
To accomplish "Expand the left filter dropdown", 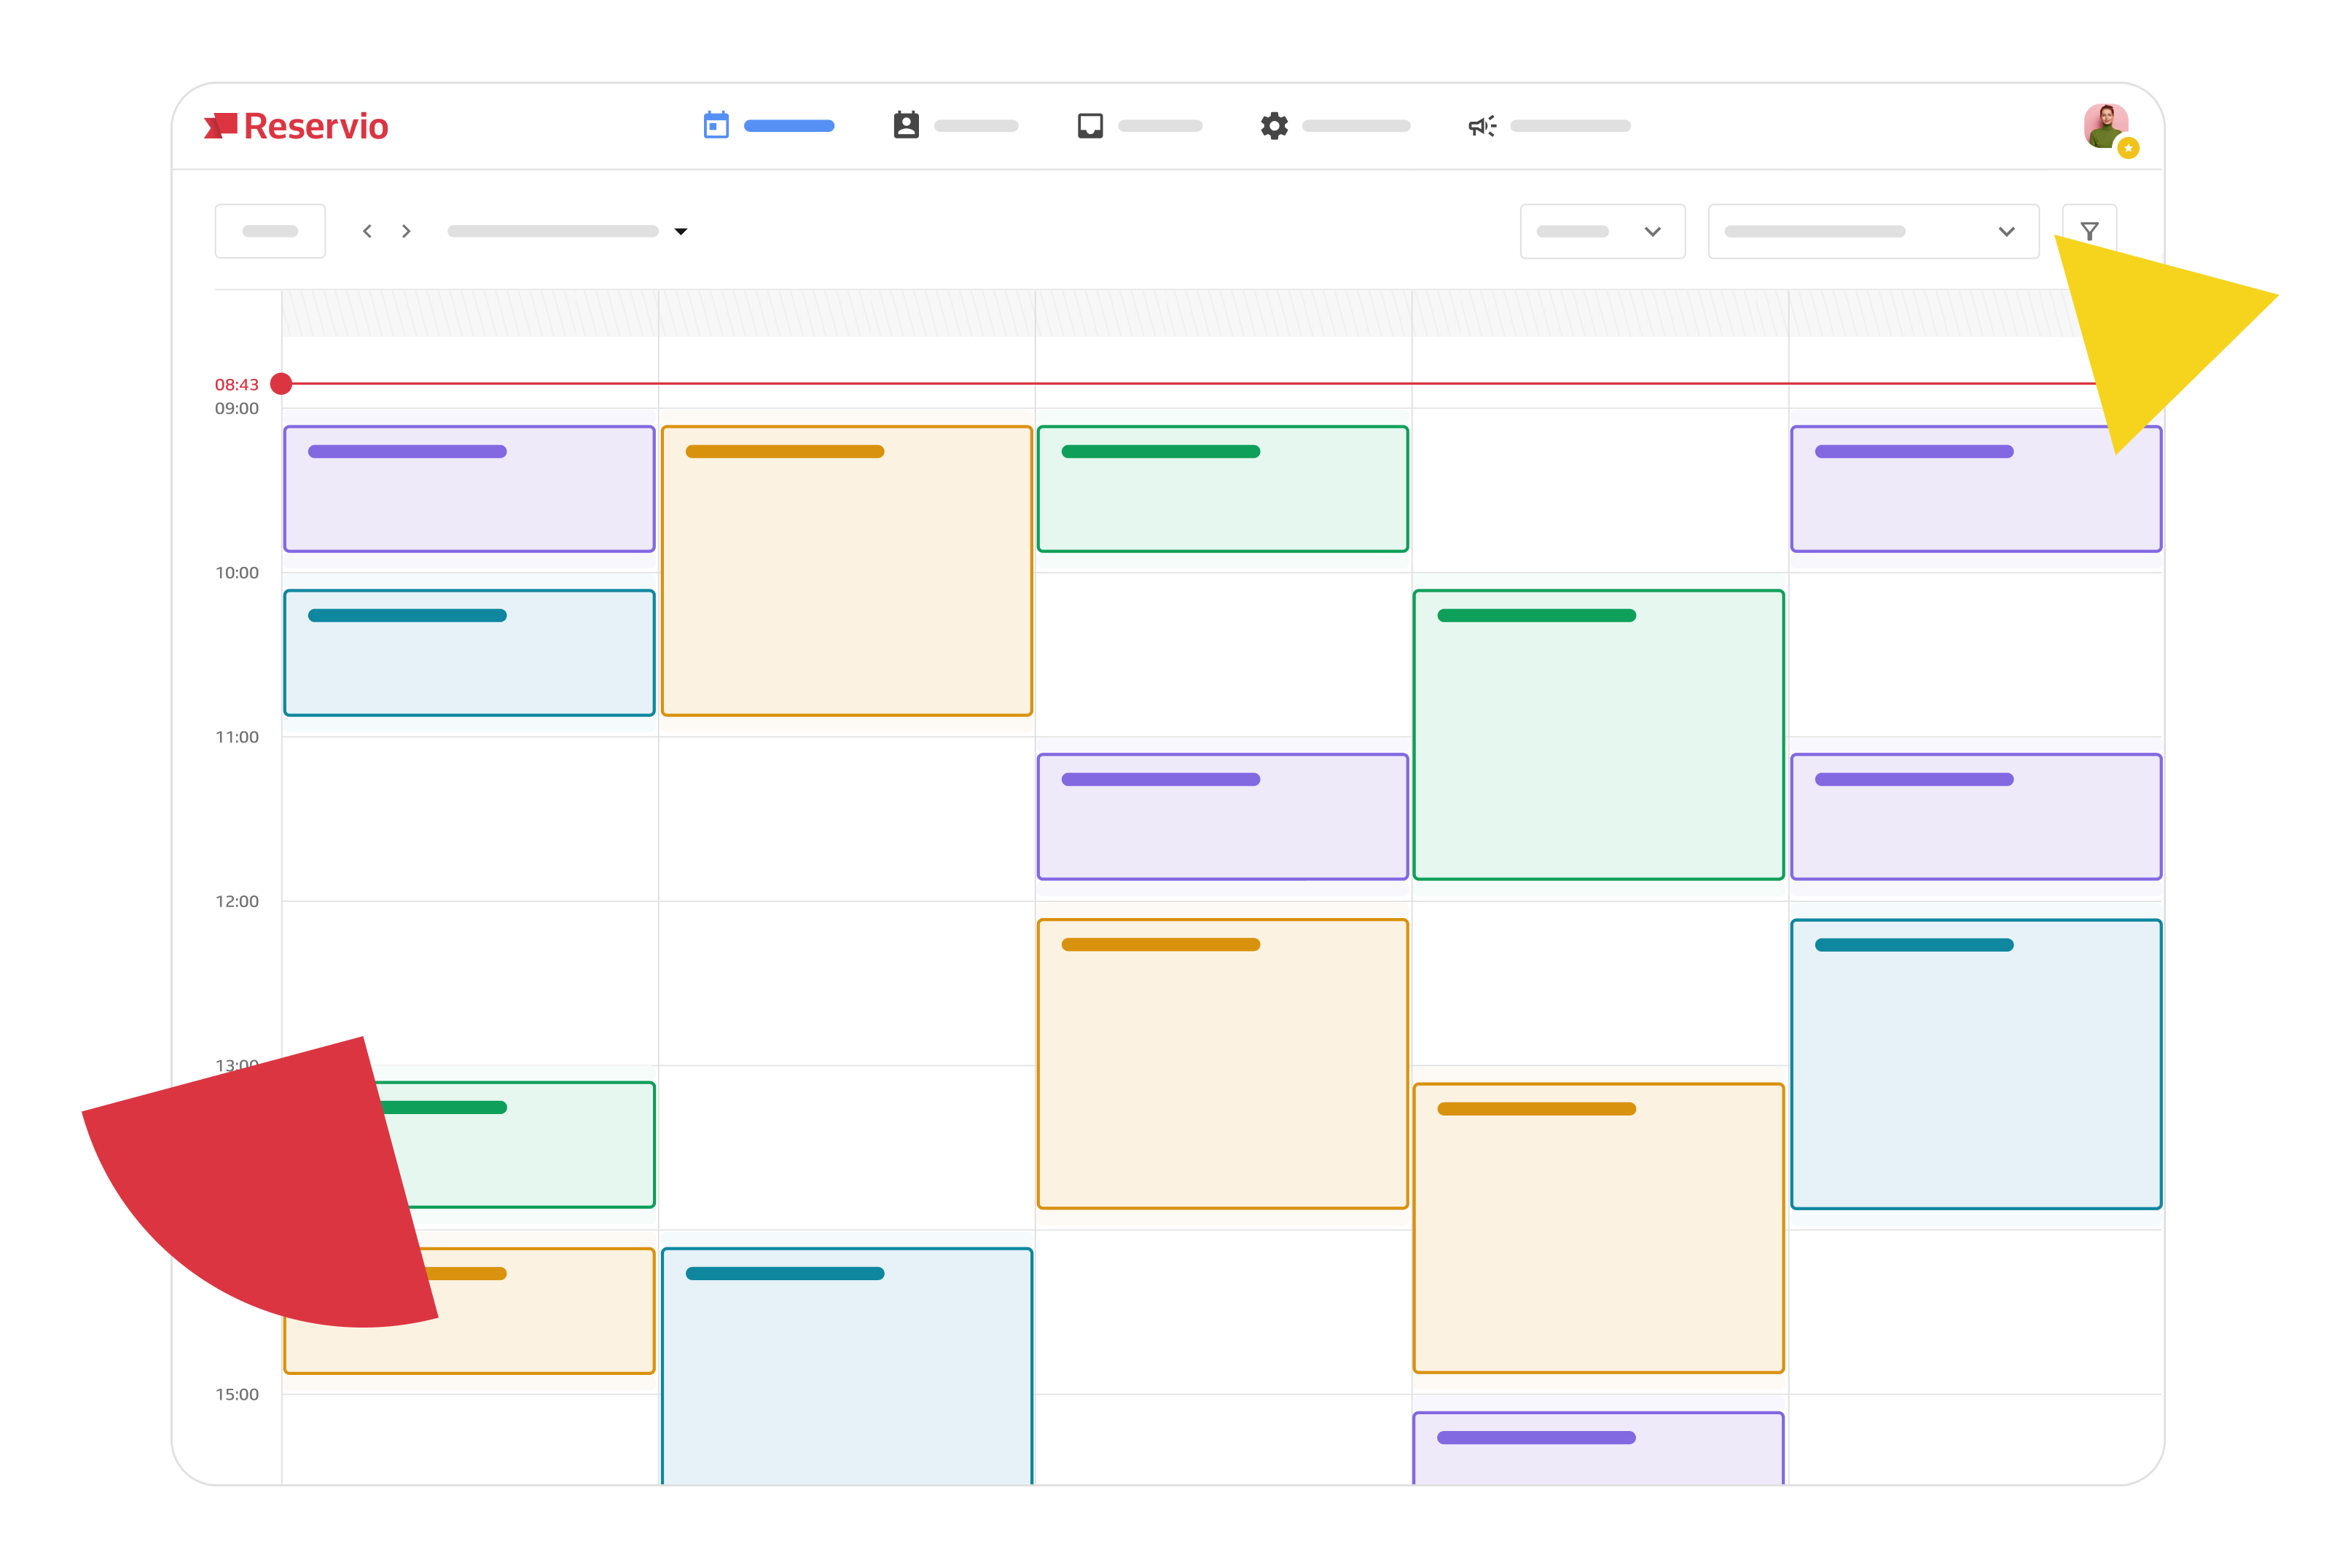I will click(x=1602, y=231).
